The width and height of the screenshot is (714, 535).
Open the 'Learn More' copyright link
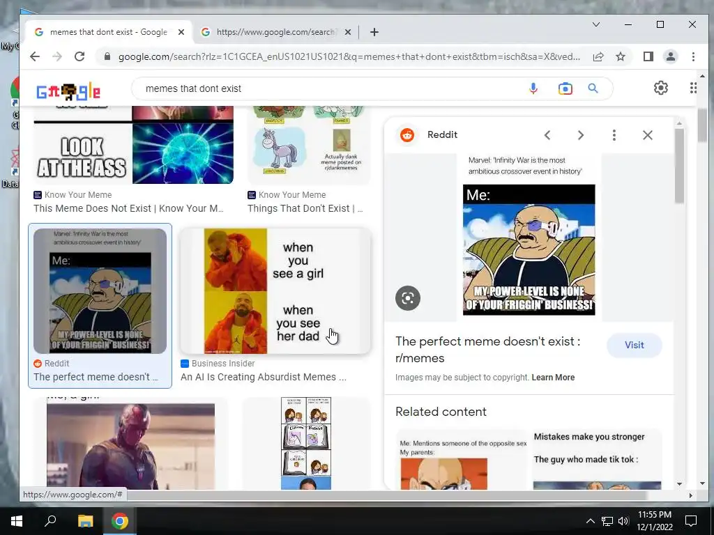(553, 377)
